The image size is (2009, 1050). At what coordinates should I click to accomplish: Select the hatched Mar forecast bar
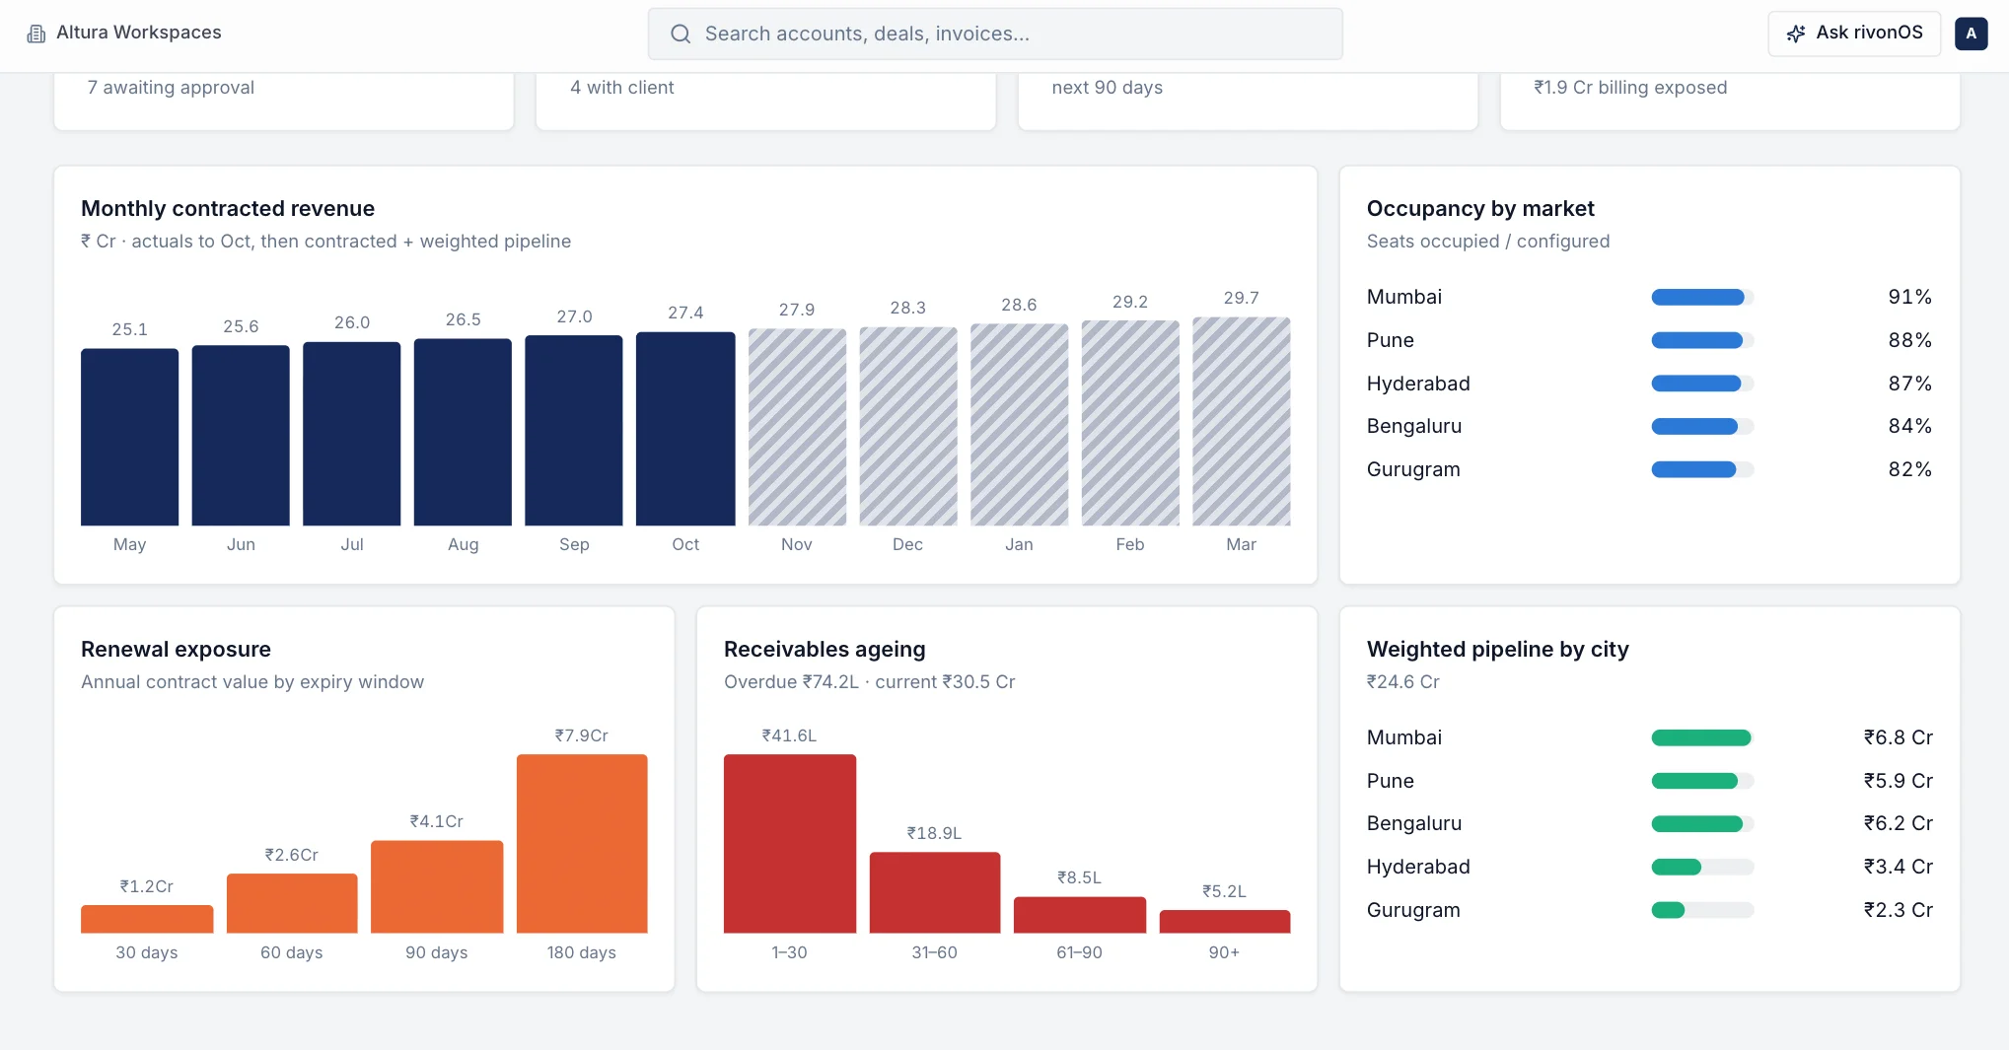tap(1242, 421)
